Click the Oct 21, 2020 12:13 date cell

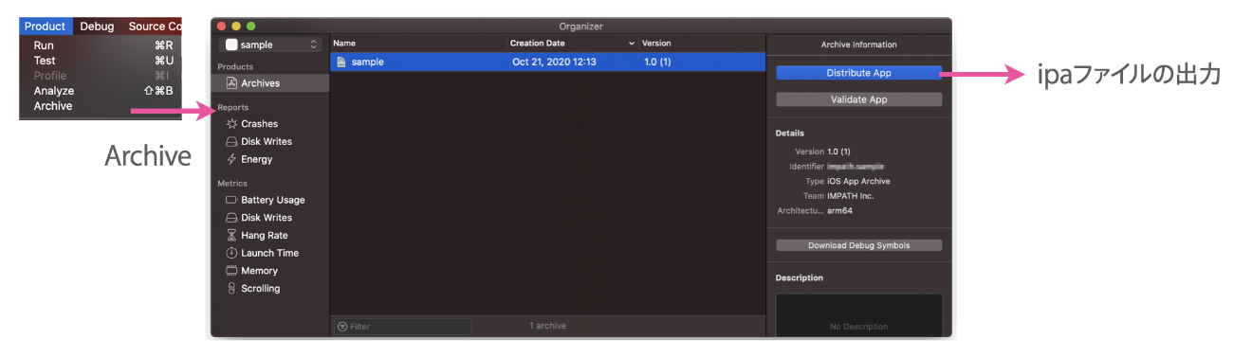click(x=554, y=62)
